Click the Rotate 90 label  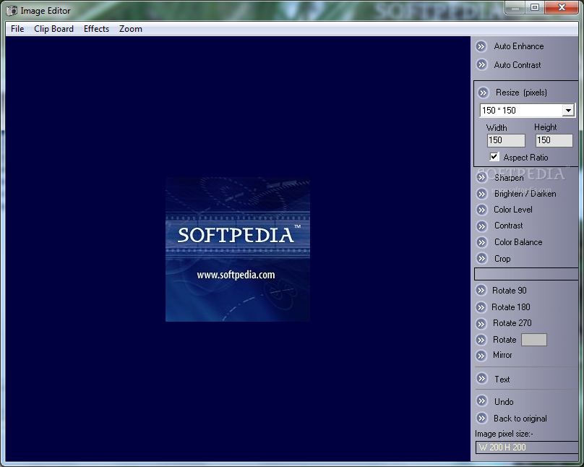coord(509,290)
